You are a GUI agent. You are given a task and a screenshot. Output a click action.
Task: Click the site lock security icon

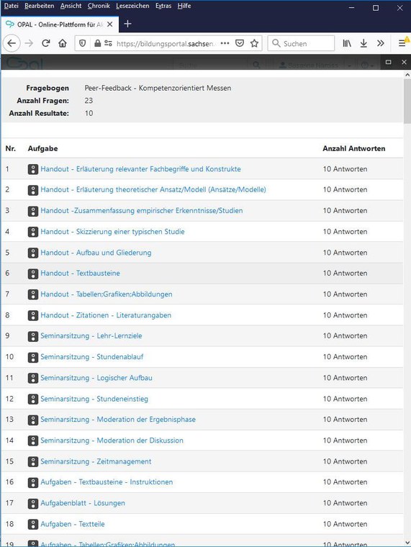point(98,43)
